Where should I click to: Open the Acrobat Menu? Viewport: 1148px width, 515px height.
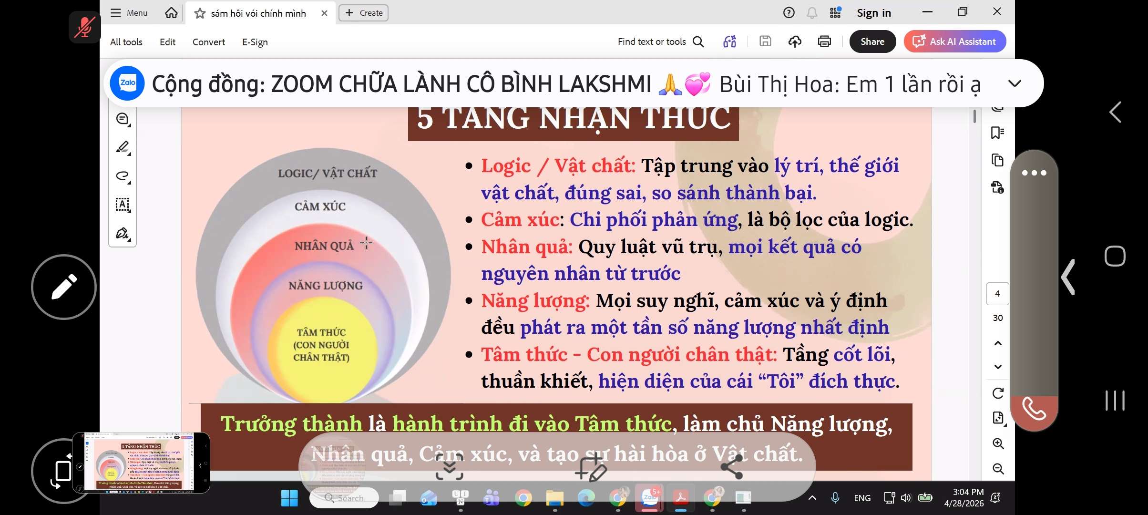pos(129,13)
